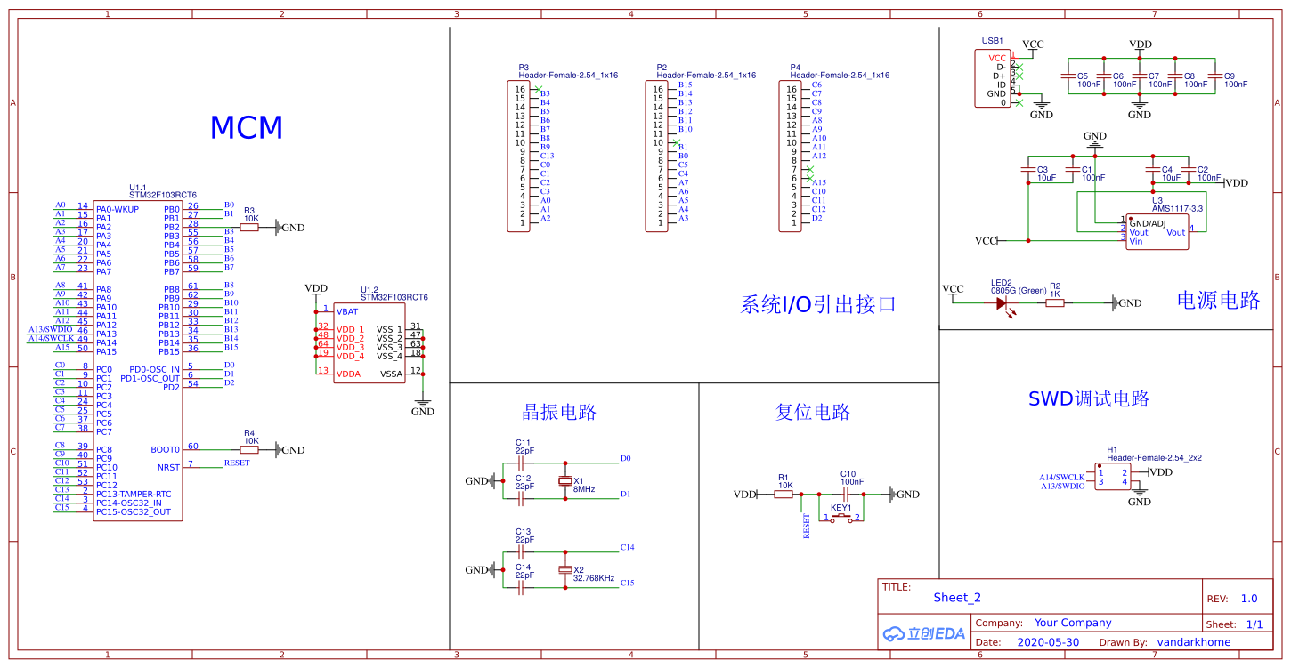Image resolution: width=1291 pixels, height=668 pixels.
Task: Select the P3 header connector body
Action: [518, 156]
